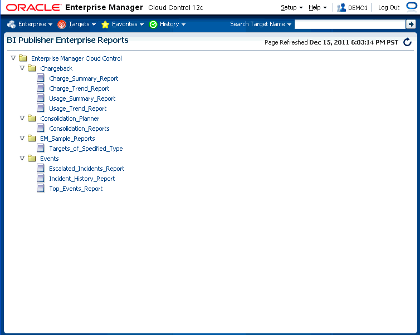Viewport: 420px width, 335px height.
Task: Click the Enterprise Manager Cloud Control folder icon
Action: coord(23,58)
